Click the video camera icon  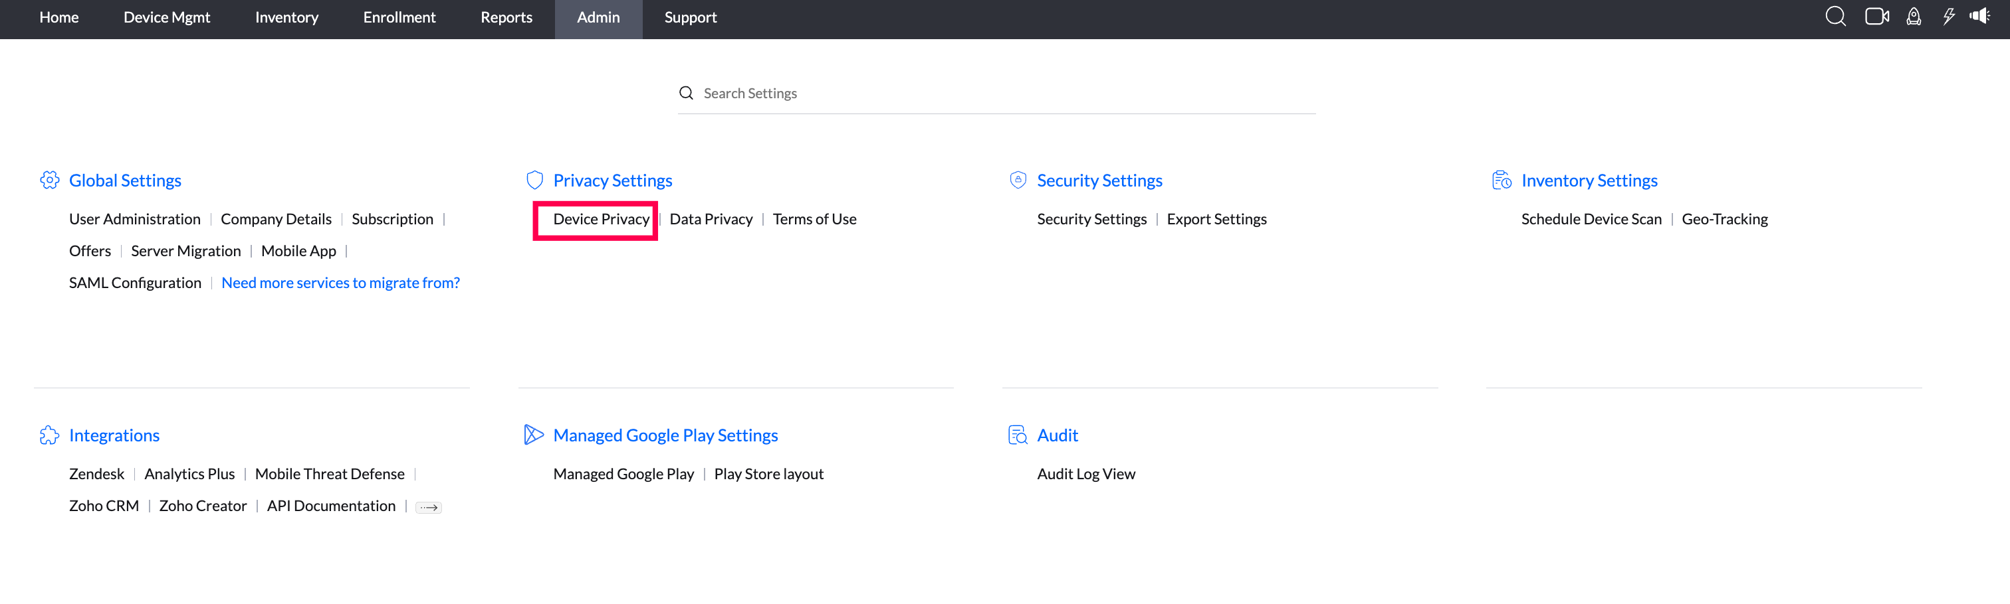coord(1876,17)
